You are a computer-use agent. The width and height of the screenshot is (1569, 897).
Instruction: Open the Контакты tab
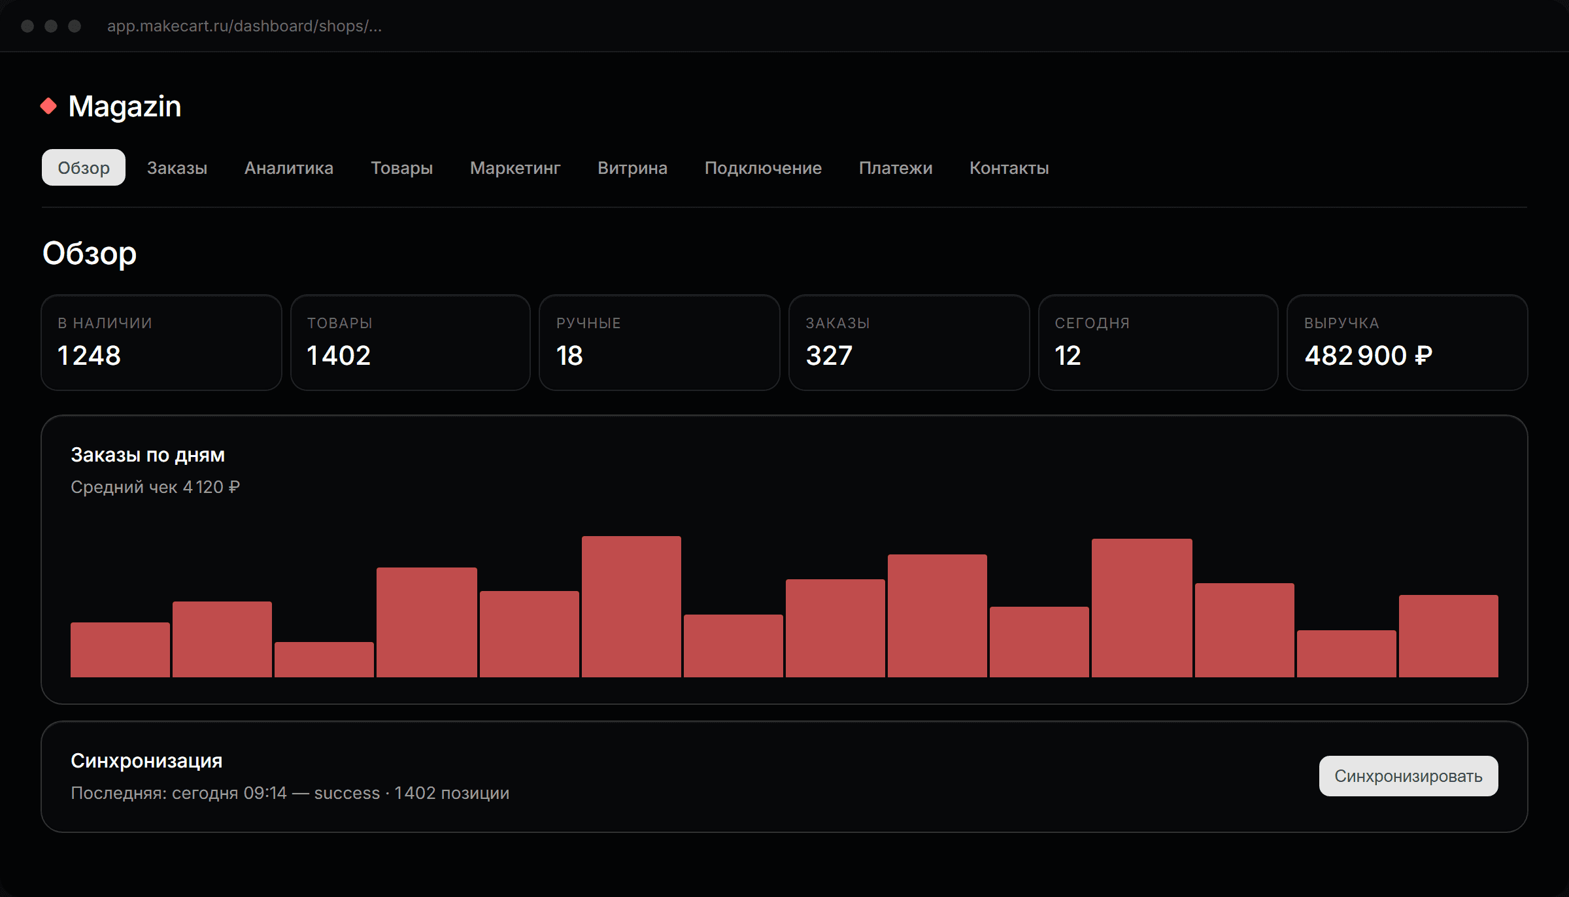point(1009,168)
